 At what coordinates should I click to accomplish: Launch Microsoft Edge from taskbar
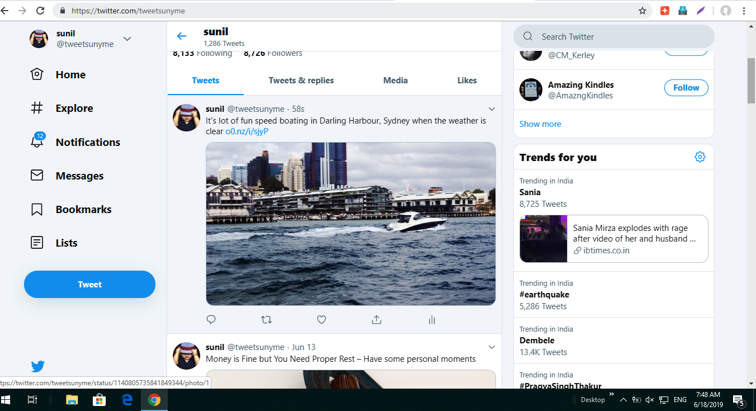(x=127, y=400)
